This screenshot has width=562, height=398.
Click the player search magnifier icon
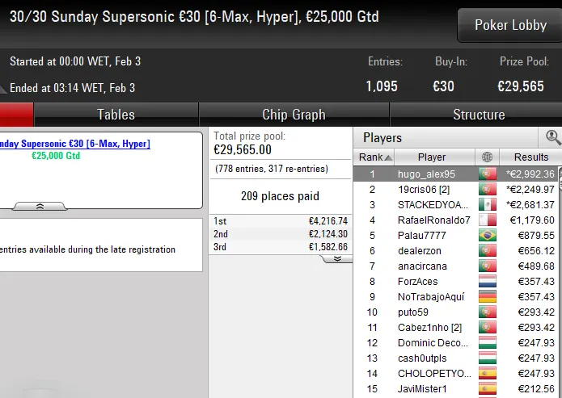(553, 137)
